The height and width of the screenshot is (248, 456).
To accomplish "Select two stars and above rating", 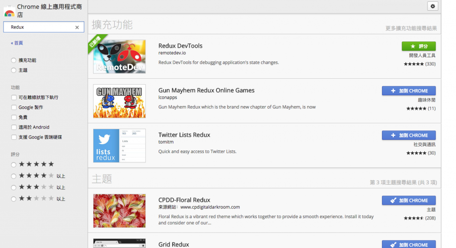I will [14, 199].
